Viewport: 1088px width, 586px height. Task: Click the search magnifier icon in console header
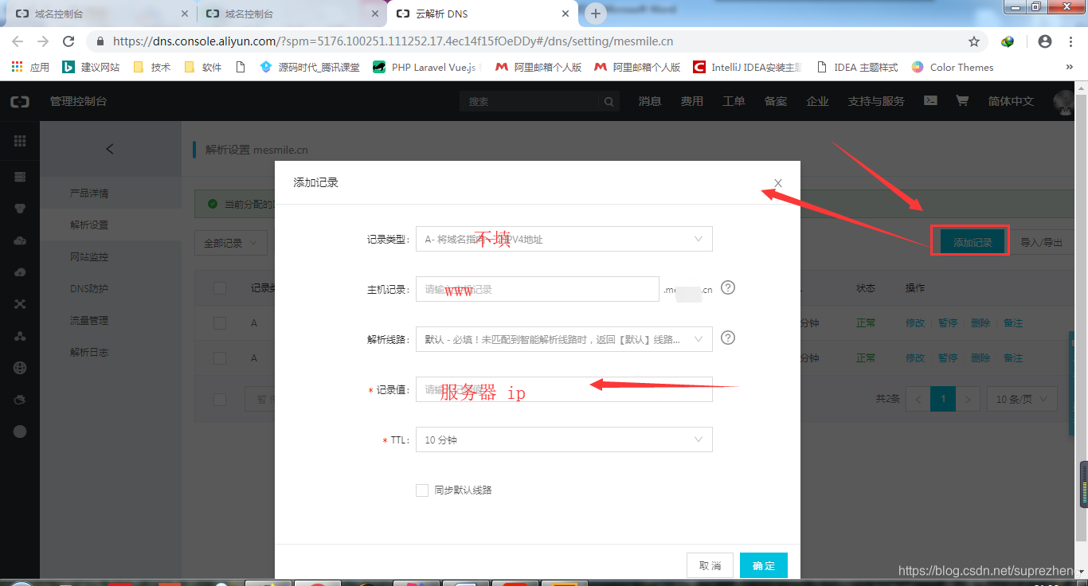pos(609,101)
